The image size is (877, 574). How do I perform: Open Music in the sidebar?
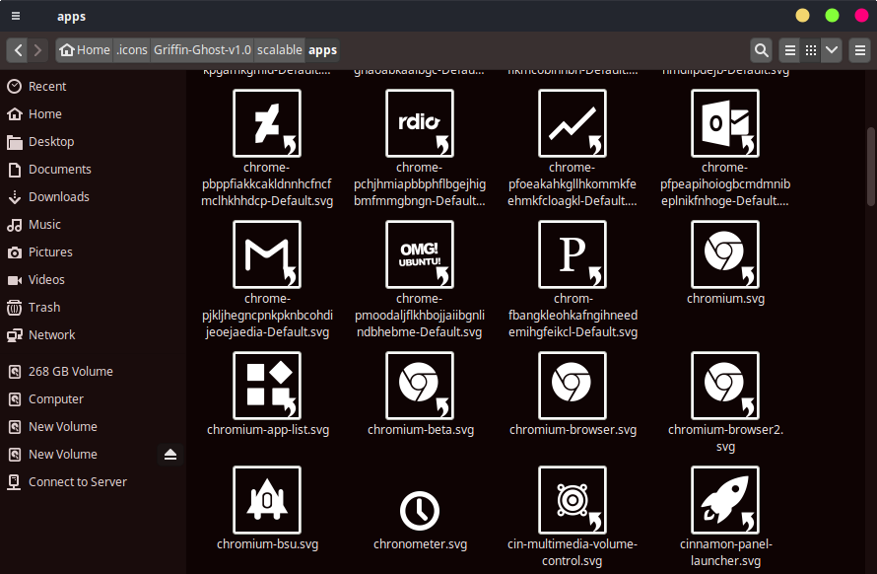point(93,225)
